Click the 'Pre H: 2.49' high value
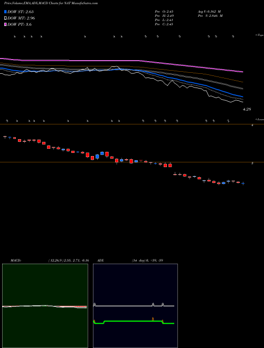 164,16
